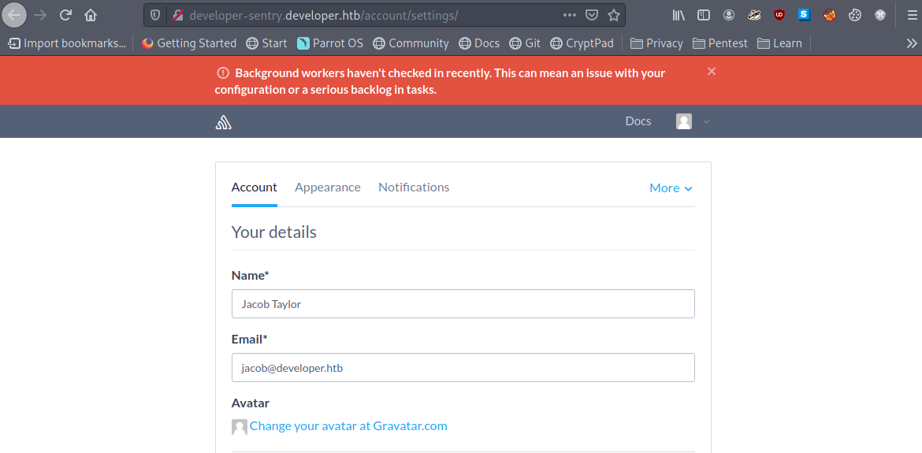This screenshot has height=453, width=922.
Task: Open the uBlock Origin extension
Action: [x=779, y=15]
